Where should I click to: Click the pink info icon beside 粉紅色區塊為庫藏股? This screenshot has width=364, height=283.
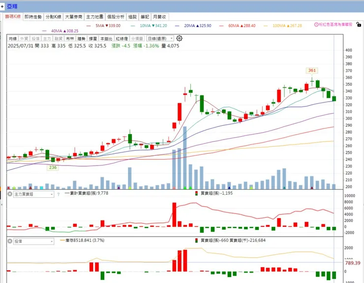tap(316, 25)
